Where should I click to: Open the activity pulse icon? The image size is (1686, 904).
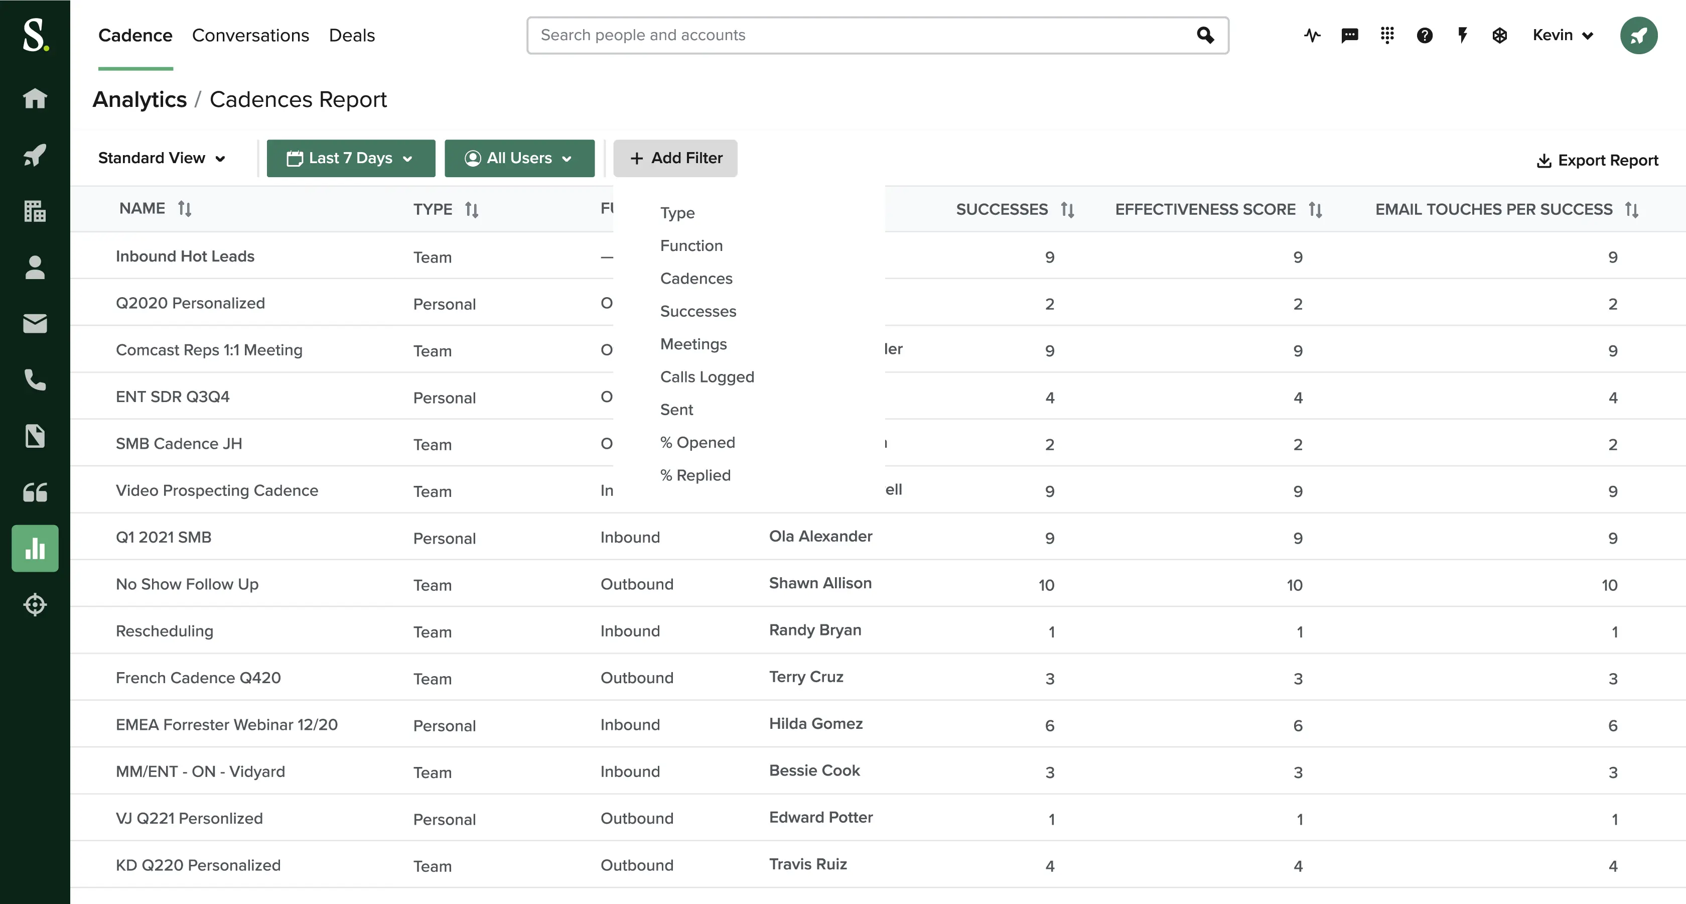(1312, 35)
